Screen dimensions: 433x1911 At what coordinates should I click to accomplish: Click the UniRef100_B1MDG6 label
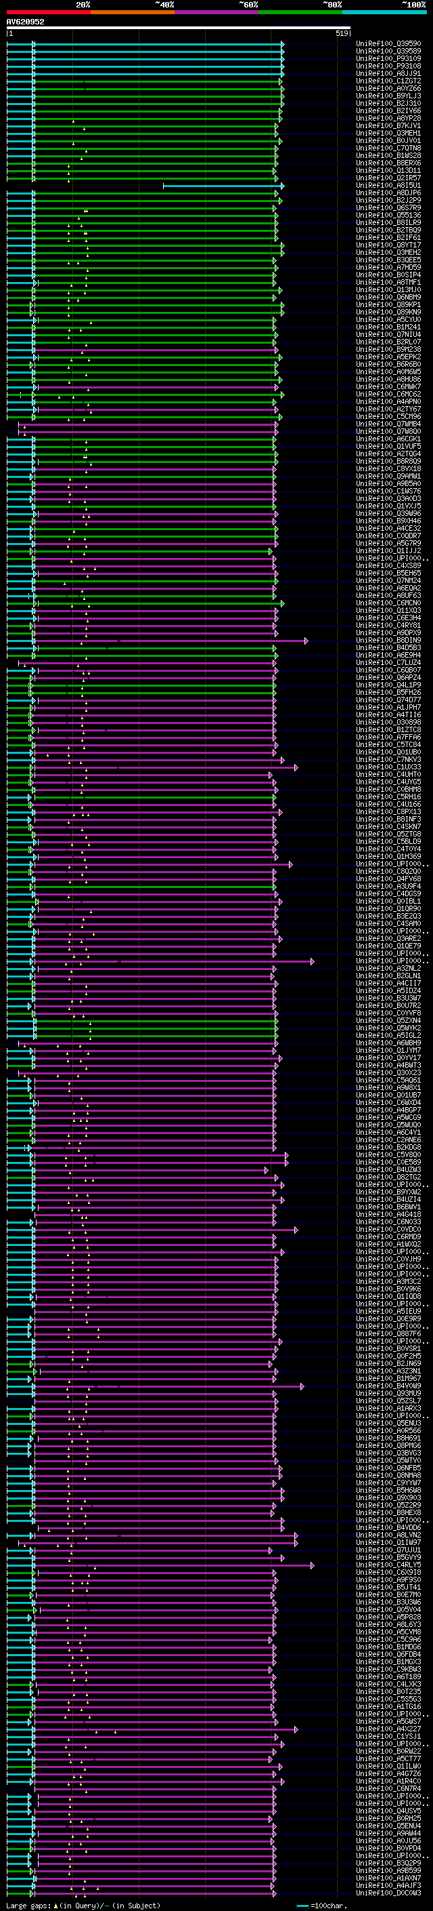pyautogui.click(x=388, y=1646)
